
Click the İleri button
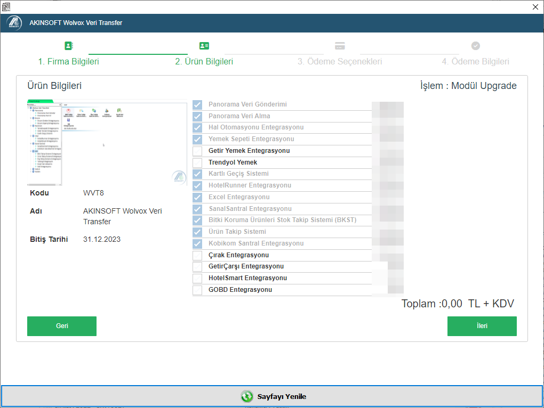pyautogui.click(x=482, y=326)
